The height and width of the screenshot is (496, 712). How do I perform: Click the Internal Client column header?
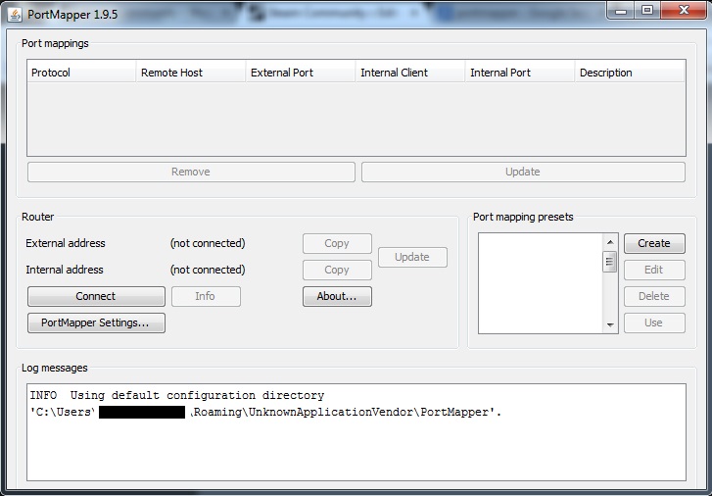point(410,73)
